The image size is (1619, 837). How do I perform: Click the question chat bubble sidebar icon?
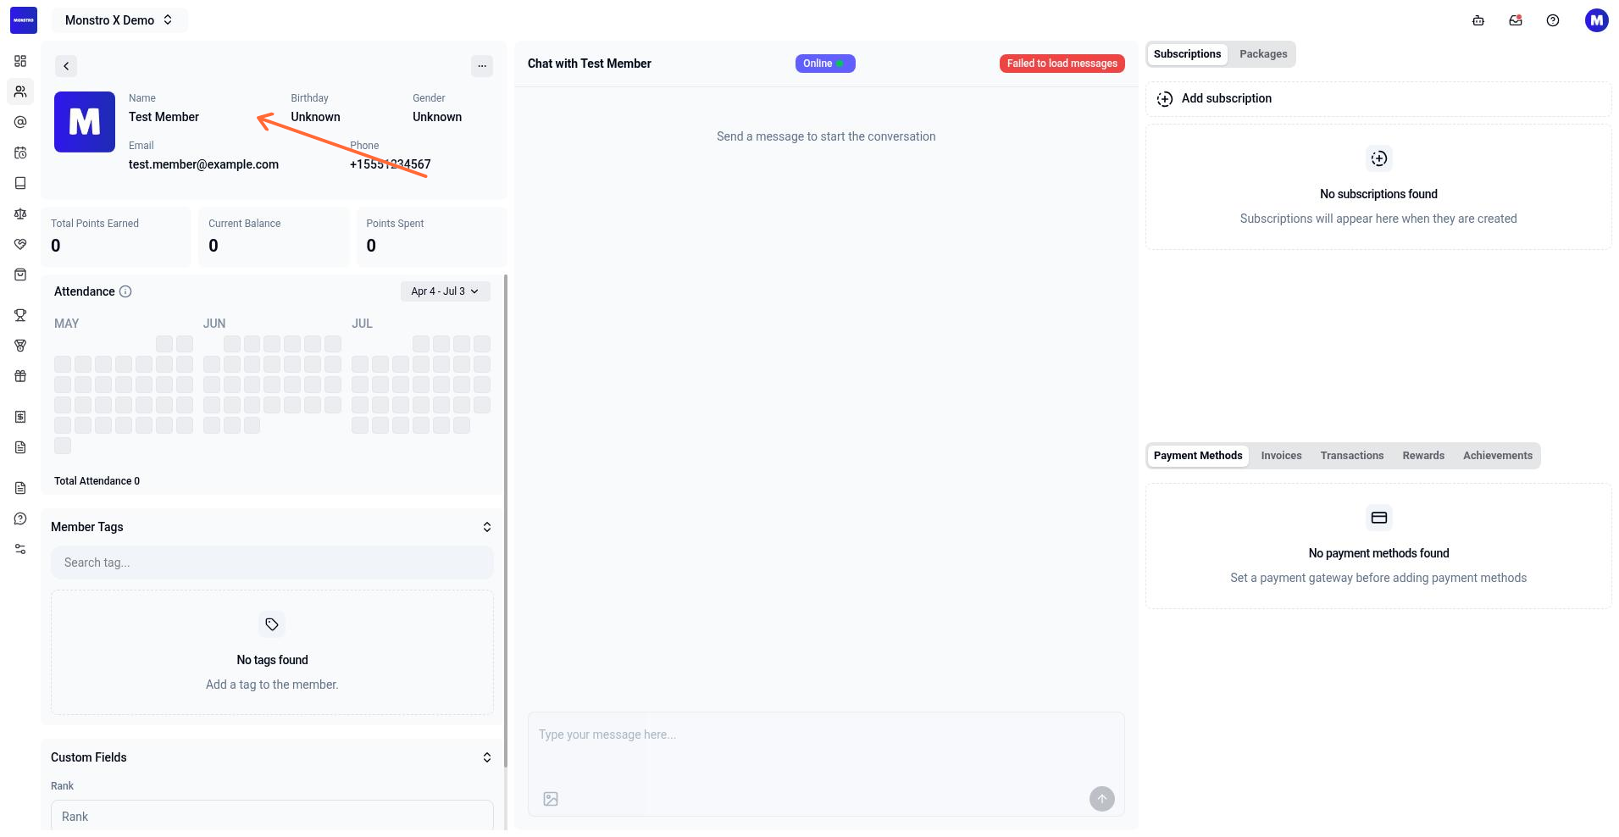tap(20, 518)
